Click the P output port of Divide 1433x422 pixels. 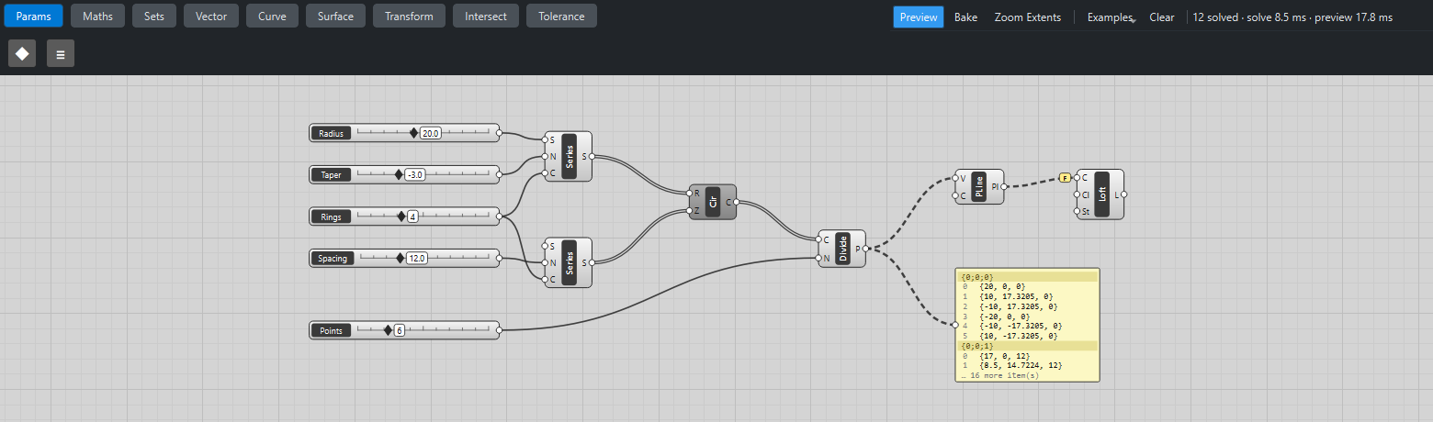(865, 249)
